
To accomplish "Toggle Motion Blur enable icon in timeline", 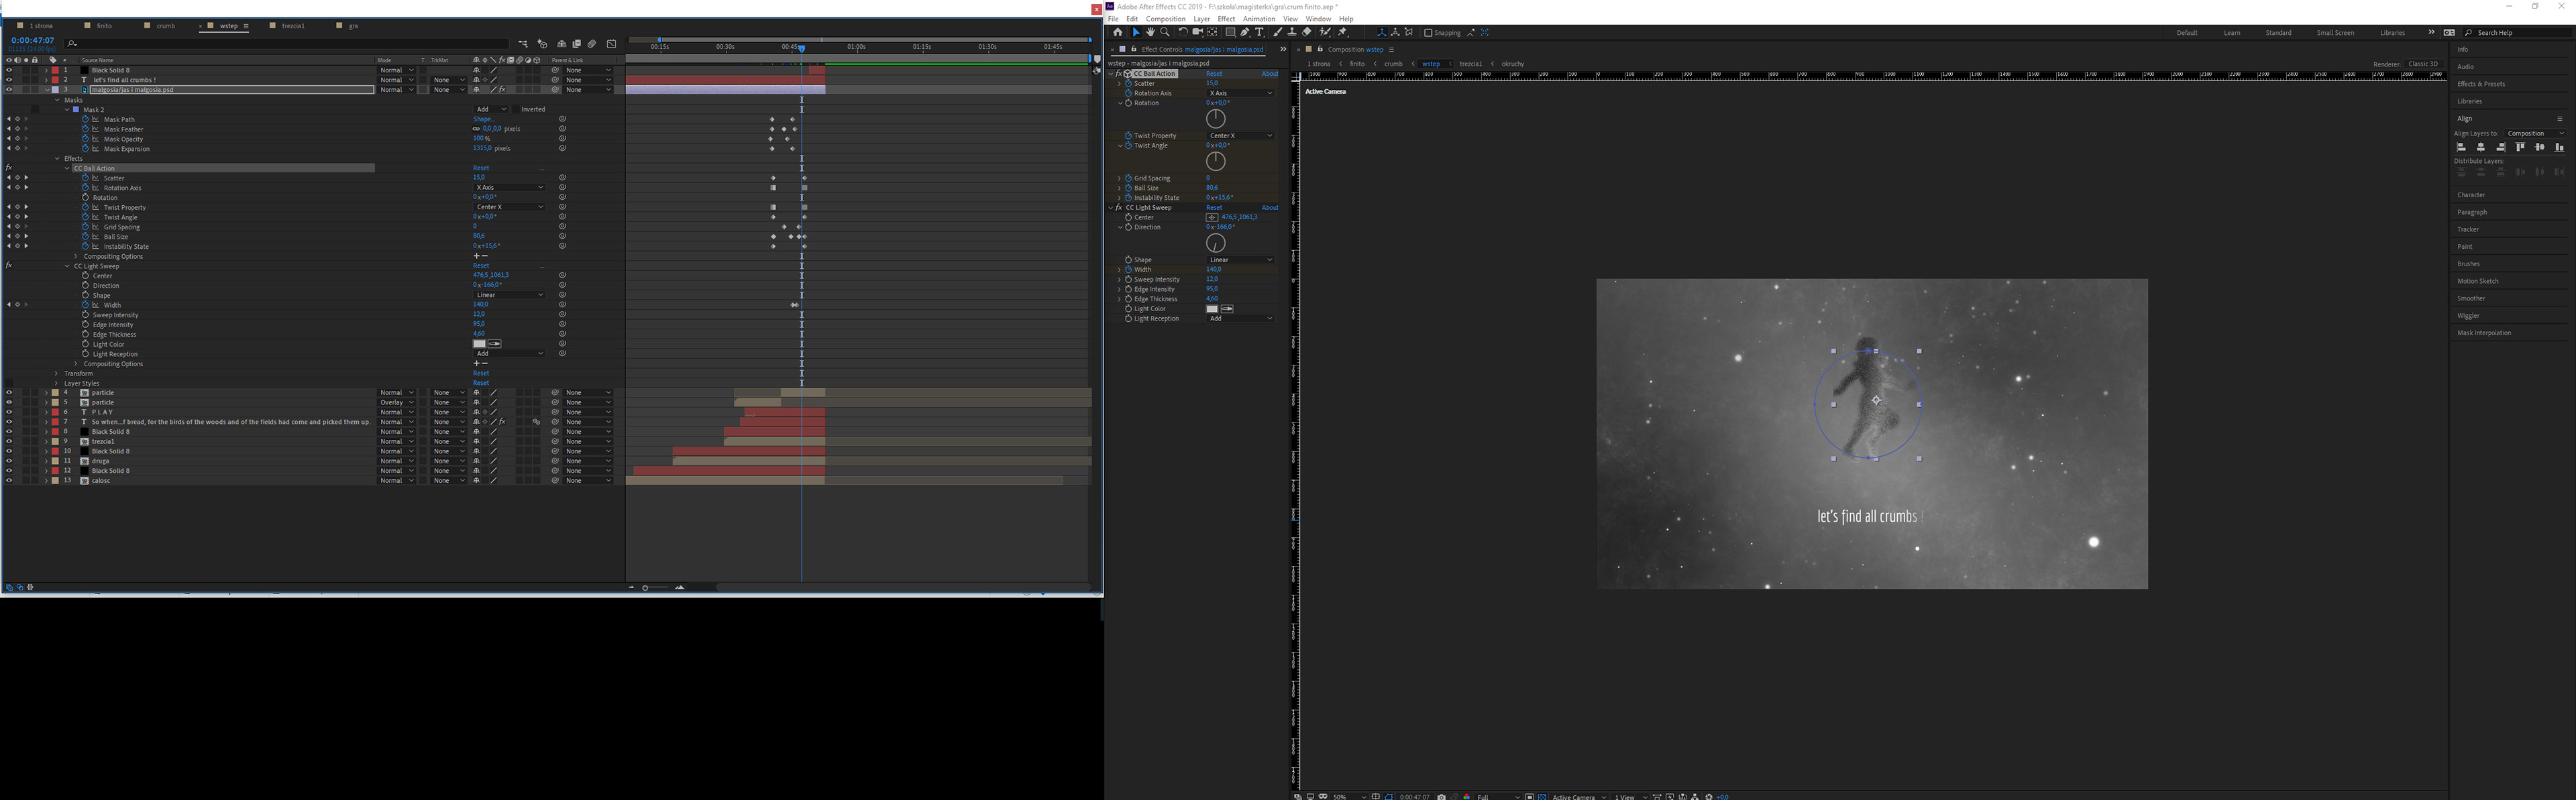I will 592,44.
